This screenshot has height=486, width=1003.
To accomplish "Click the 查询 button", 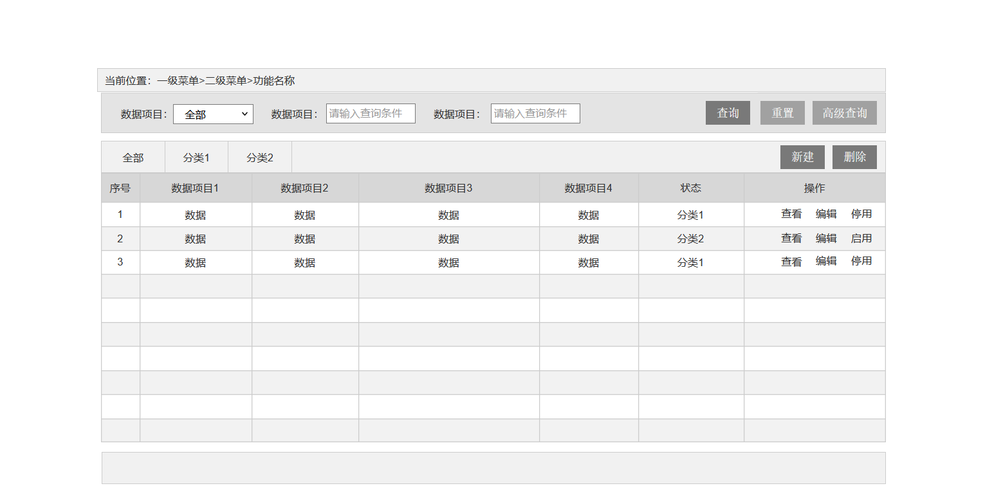I will pos(728,113).
